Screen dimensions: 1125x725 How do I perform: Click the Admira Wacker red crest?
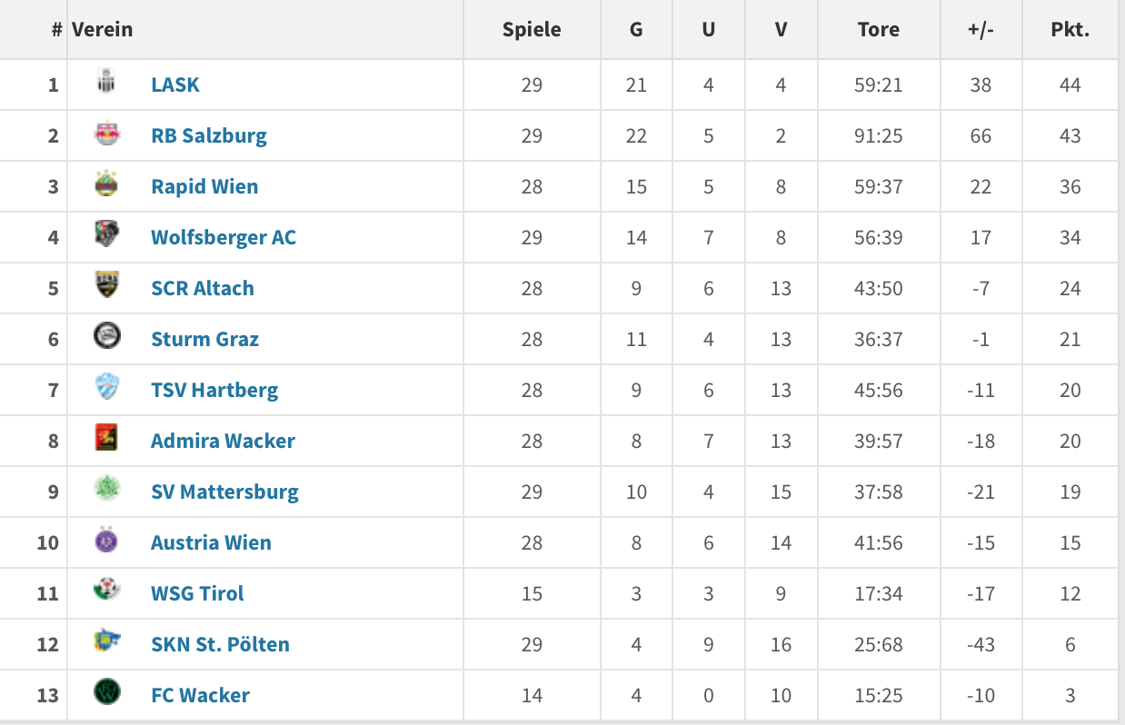(x=106, y=439)
